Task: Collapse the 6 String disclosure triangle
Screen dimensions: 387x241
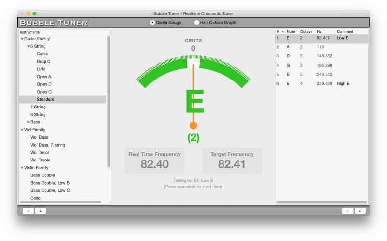Action: pos(28,46)
